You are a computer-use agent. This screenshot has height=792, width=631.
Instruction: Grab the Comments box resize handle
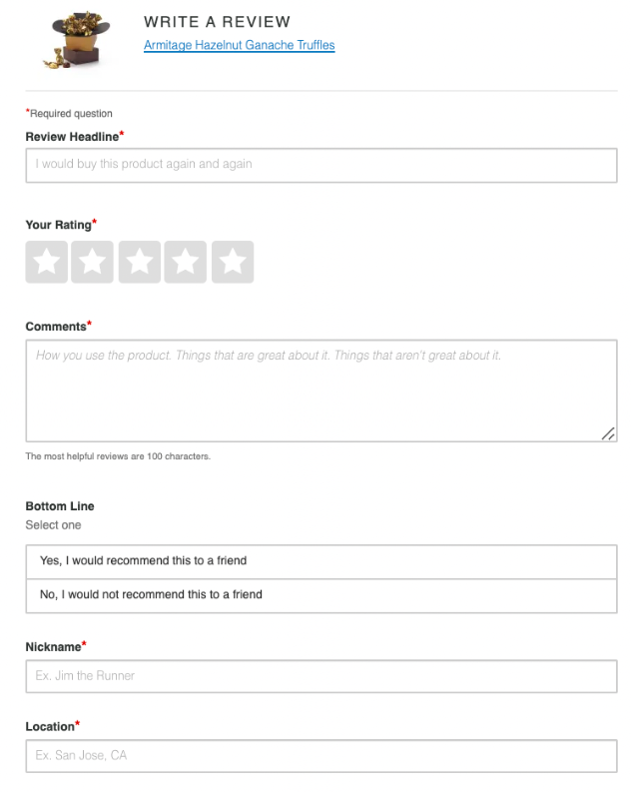pyautogui.click(x=608, y=433)
